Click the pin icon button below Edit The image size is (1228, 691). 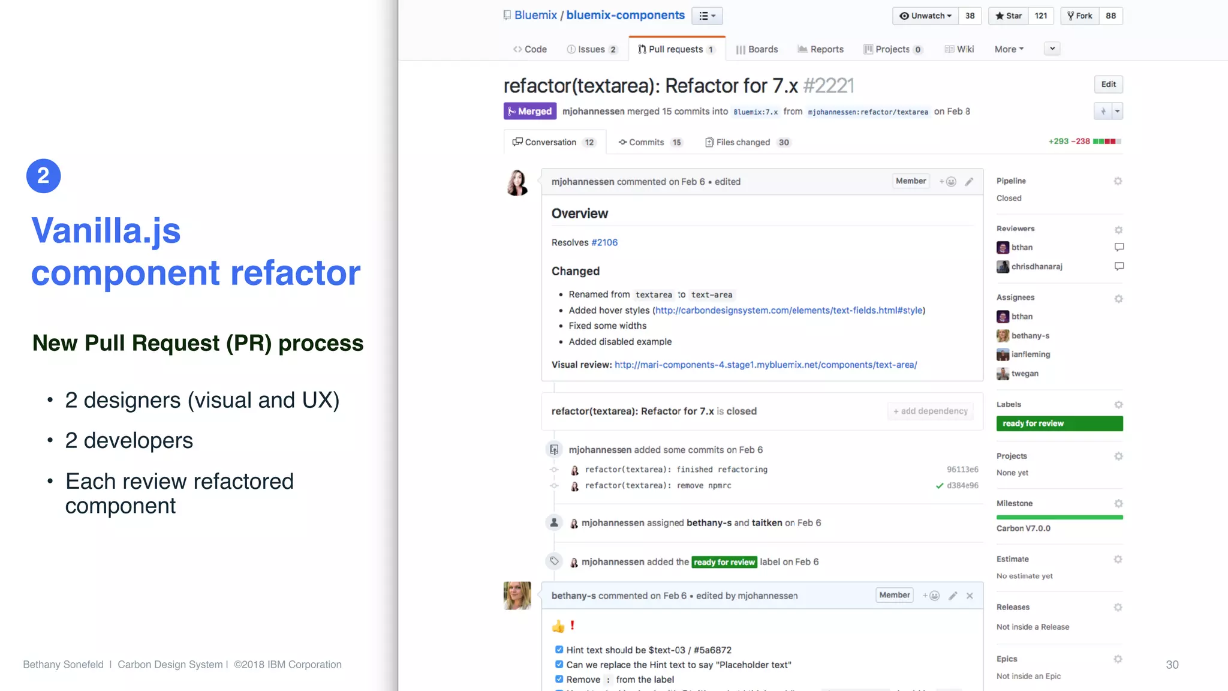[1103, 112]
